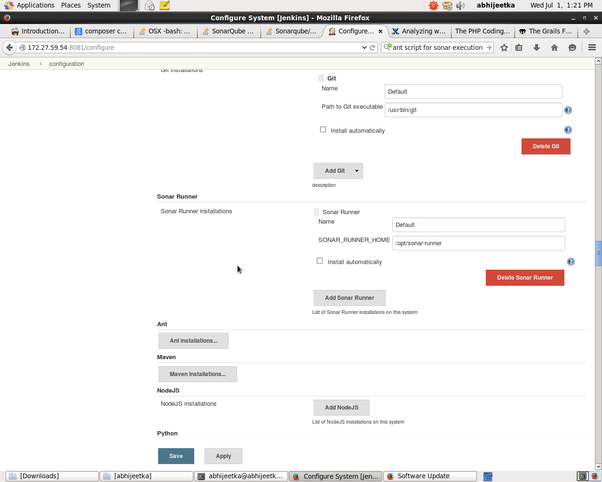
Task: Open the Firefox chat bubble icon
Action: tap(572, 48)
